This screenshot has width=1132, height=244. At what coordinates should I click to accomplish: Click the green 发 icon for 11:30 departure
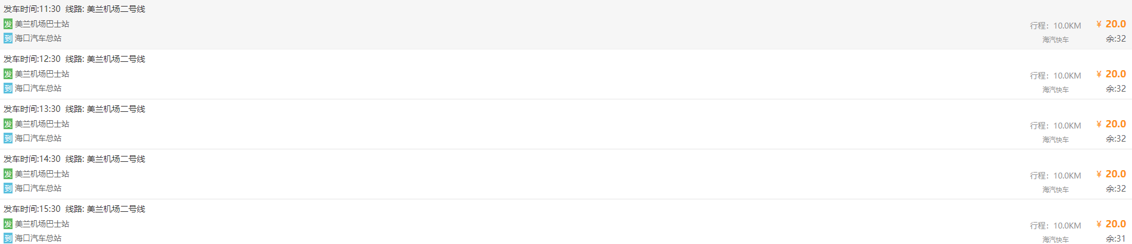[x=8, y=24]
